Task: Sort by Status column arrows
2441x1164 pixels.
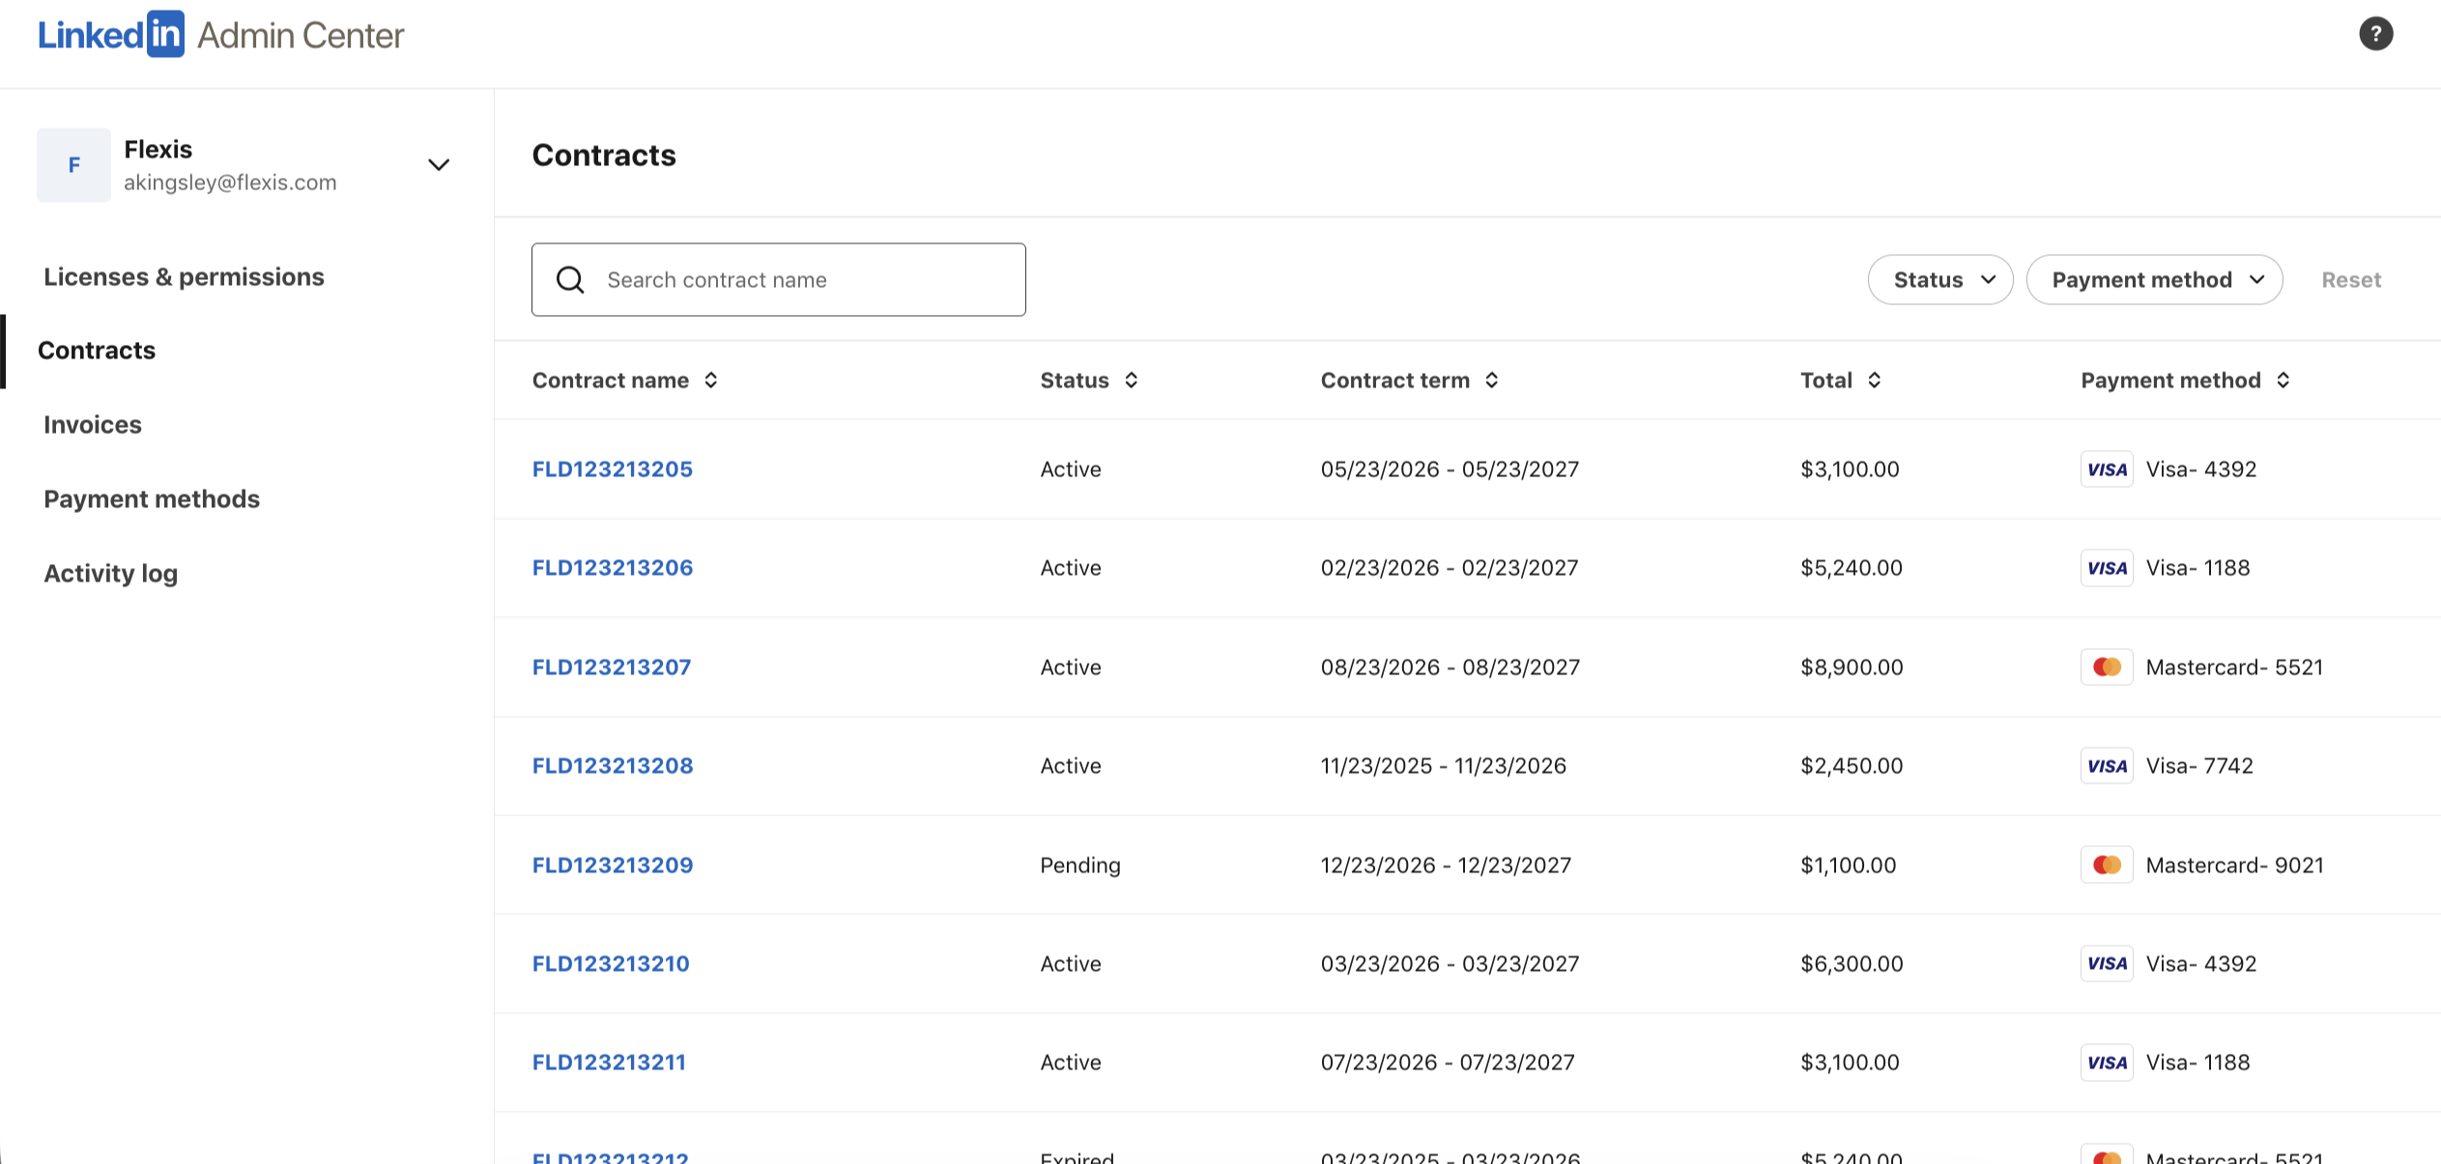Action: 1132,381
